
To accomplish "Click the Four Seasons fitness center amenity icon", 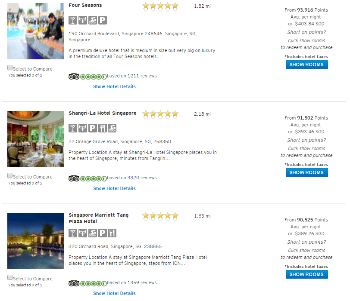I will click(x=83, y=20).
